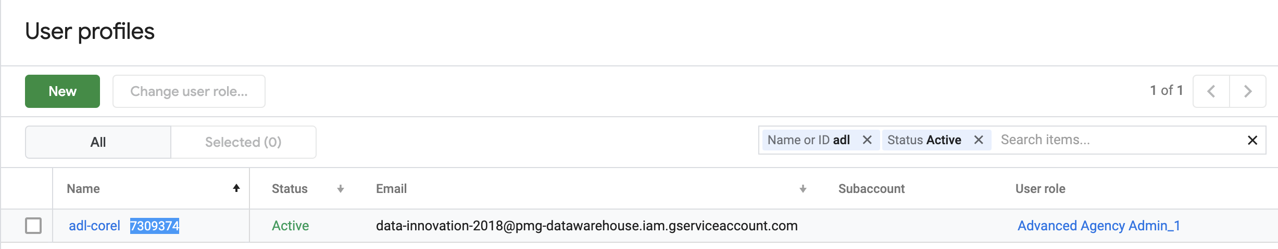
Task: Remove the 'Name or ID adl' filter chip
Action: [867, 140]
